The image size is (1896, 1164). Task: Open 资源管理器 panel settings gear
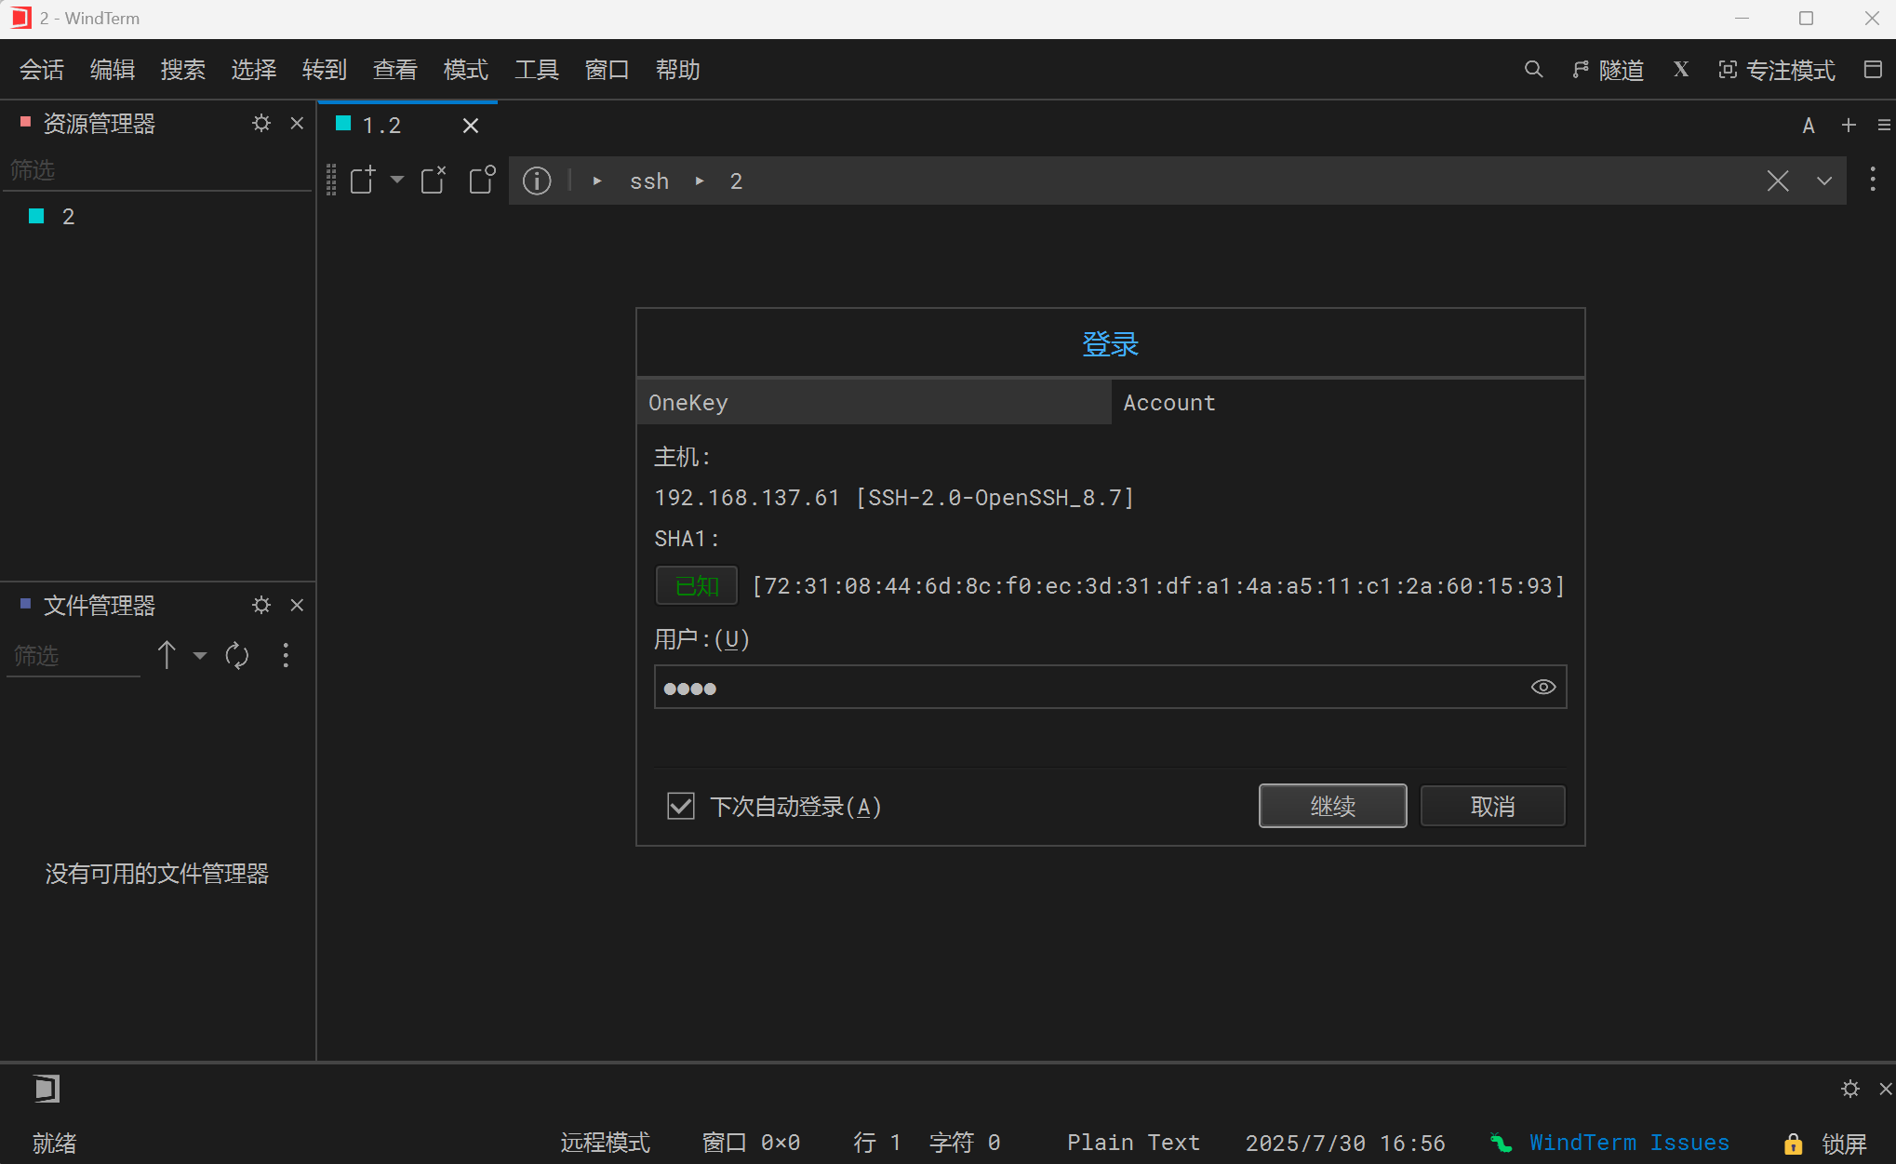[x=260, y=123]
